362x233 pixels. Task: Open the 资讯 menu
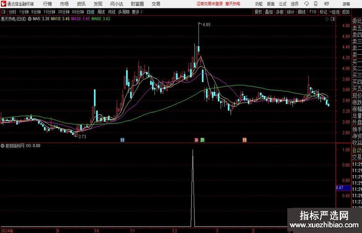click(81, 4)
